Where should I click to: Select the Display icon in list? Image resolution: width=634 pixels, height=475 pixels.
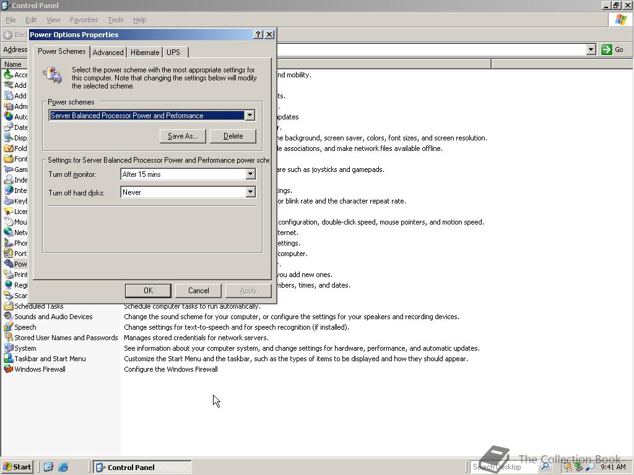pos(9,138)
